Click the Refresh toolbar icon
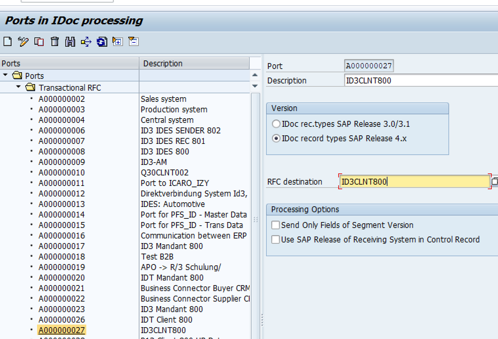Image resolution: width=498 pixels, height=339 pixels. [x=102, y=42]
